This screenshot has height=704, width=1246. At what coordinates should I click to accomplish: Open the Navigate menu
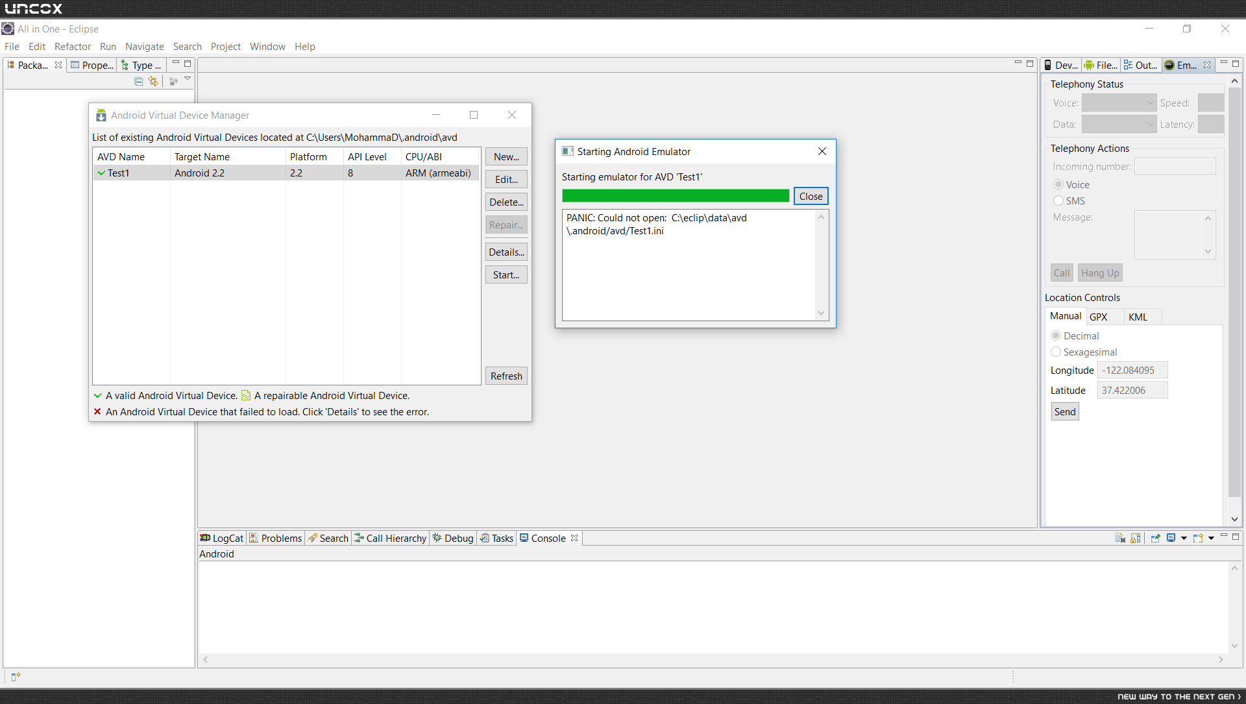pos(144,46)
